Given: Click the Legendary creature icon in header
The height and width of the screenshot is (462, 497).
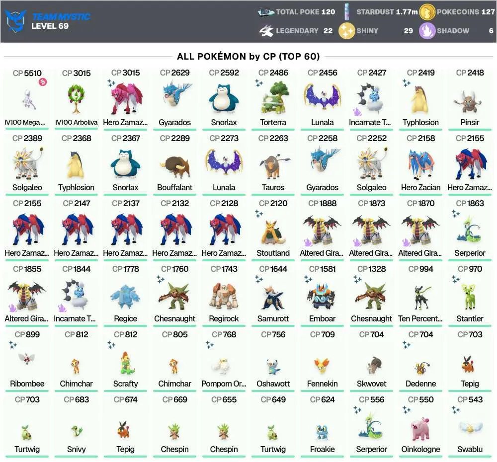Looking at the screenshot, I should pyautogui.click(x=266, y=31).
